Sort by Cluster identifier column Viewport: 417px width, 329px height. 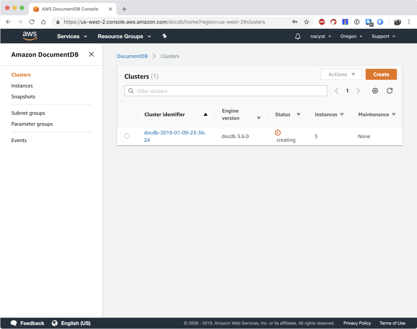click(x=176, y=114)
